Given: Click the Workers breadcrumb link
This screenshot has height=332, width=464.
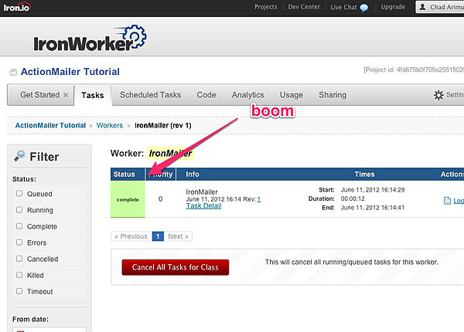Looking at the screenshot, I should pos(110,125).
